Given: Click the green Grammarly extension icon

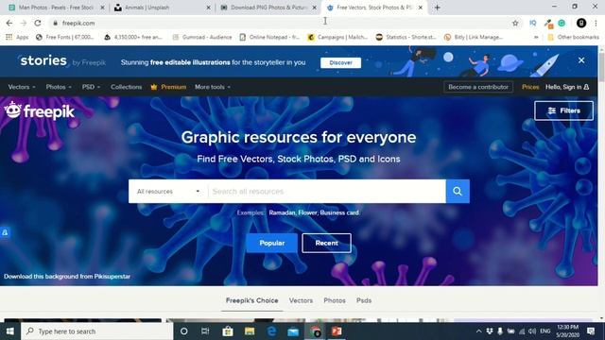Looking at the screenshot, I should click(562, 23).
